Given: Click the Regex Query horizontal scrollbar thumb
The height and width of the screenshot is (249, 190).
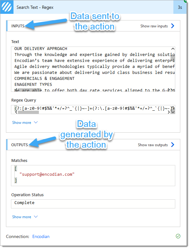Looking at the screenshot, I should coord(29,113).
